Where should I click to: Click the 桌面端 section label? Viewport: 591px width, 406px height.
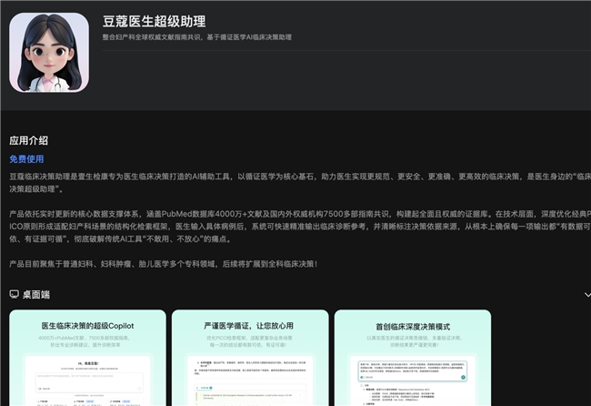click(35, 295)
